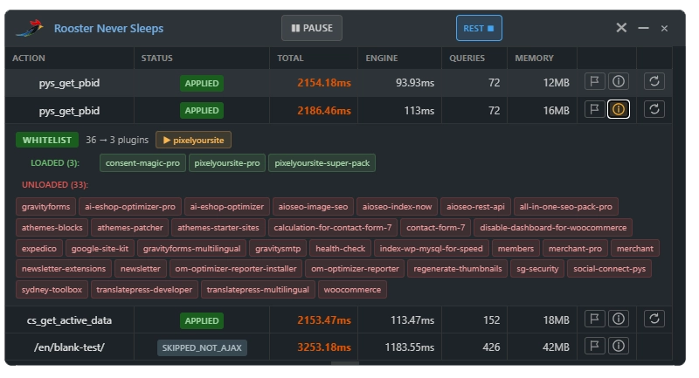
Task: Select the regenerate-thumbnails tag
Action: tap(457, 269)
